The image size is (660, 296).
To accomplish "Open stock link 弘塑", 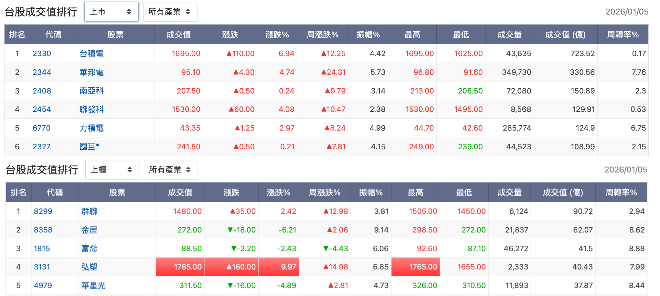I will tap(90, 267).
